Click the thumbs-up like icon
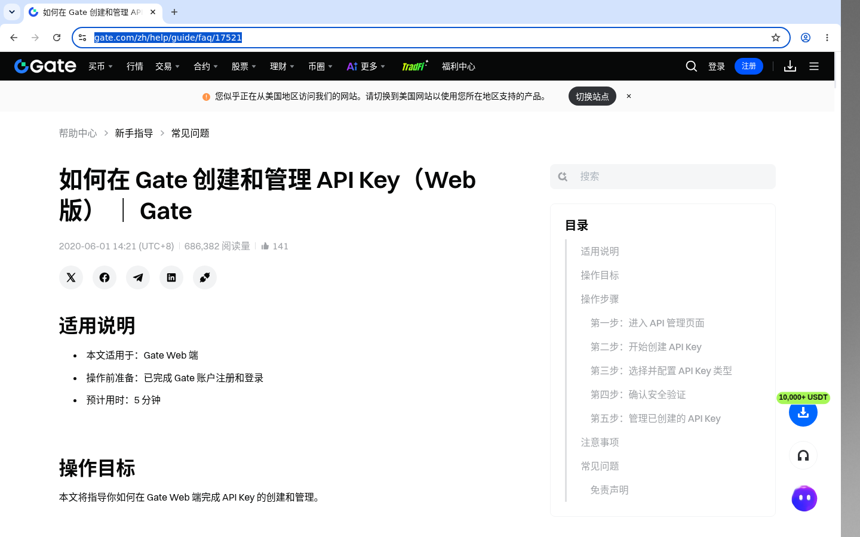 [265, 246]
